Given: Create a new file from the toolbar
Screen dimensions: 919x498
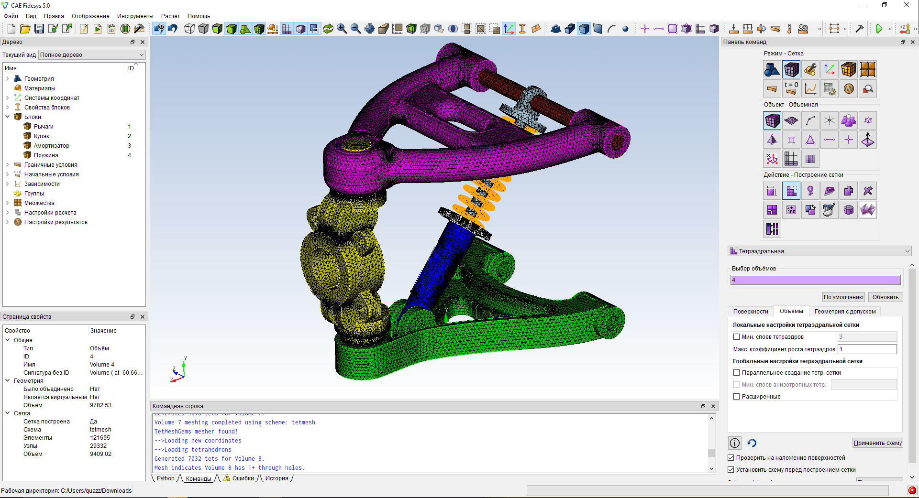Looking at the screenshot, I should click(11, 29).
